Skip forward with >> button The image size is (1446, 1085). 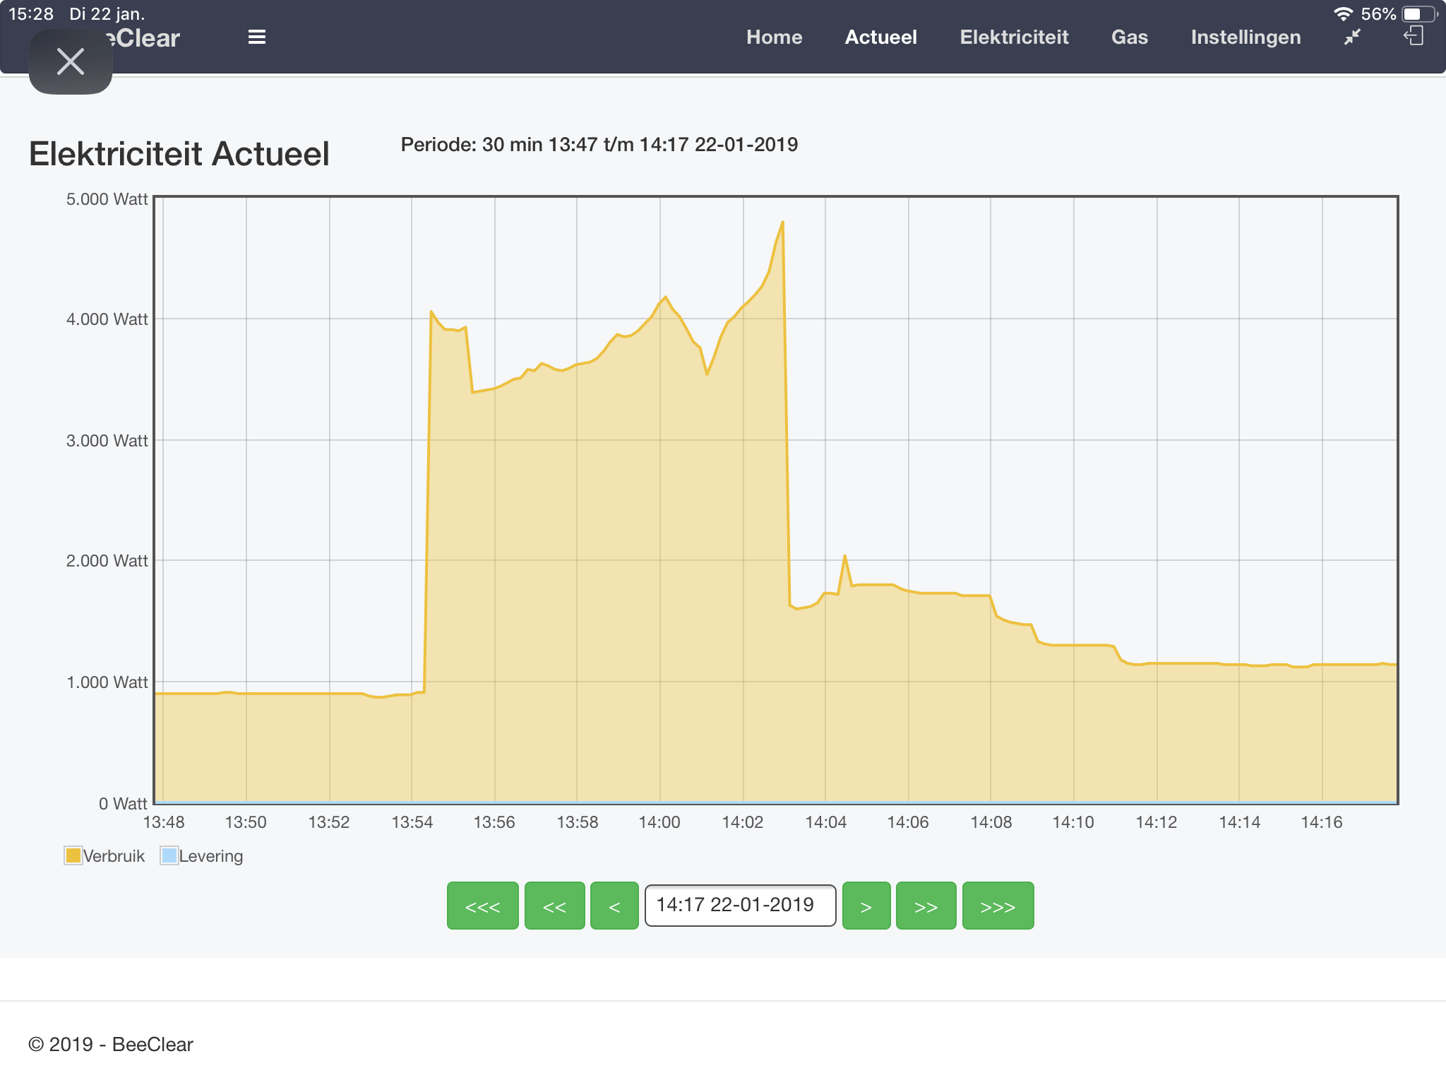tap(926, 906)
